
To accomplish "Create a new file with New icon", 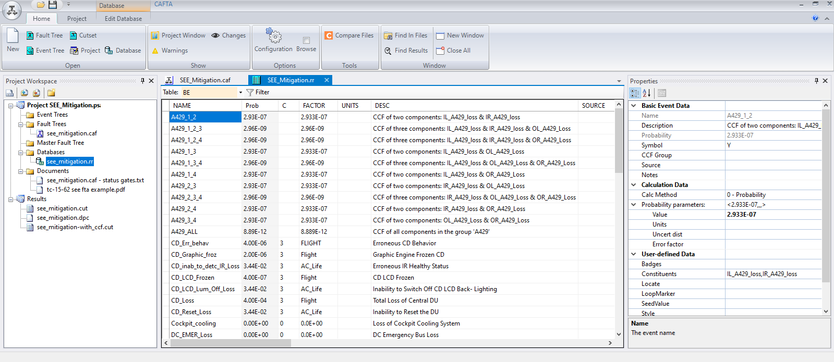I will point(13,40).
